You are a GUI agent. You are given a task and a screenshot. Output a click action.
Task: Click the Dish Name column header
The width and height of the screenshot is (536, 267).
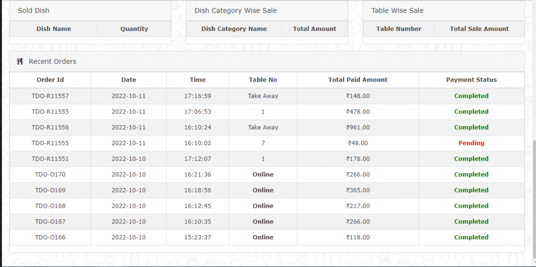(53, 29)
